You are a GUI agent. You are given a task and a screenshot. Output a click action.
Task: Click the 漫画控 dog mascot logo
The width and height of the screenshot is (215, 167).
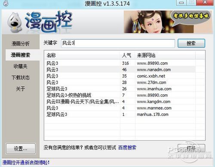coord(14,22)
